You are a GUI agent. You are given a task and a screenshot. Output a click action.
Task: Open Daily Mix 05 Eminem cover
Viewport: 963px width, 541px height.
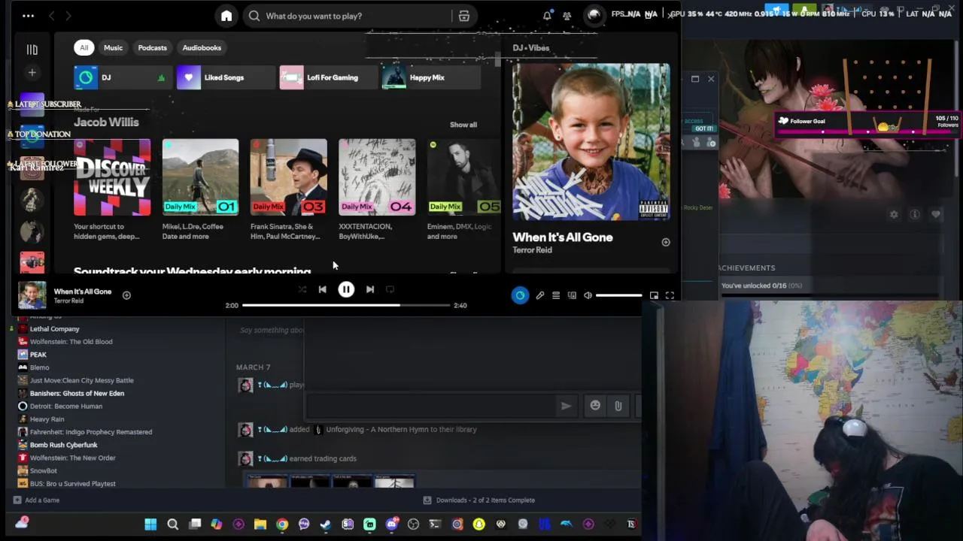click(464, 177)
